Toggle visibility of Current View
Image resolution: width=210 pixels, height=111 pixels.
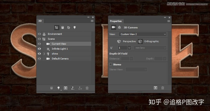pyautogui.click(x=39, y=44)
